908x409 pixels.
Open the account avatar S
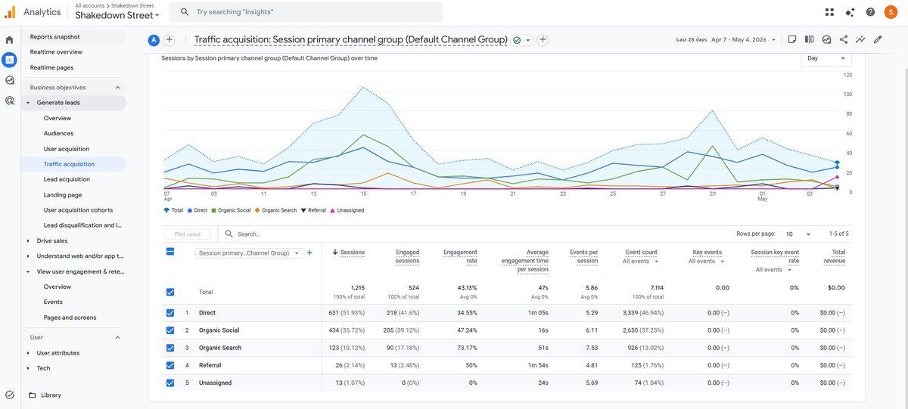click(891, 12)
